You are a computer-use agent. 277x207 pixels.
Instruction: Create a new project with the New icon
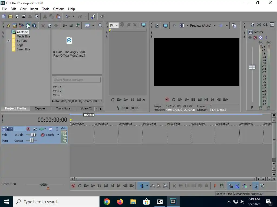click(x=4, y=16)
